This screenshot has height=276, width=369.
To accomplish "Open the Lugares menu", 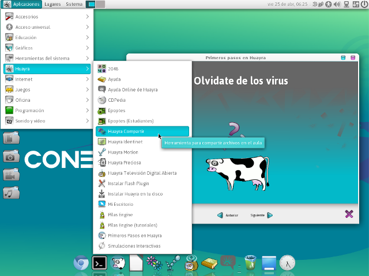I will click(x=52, y=4).
